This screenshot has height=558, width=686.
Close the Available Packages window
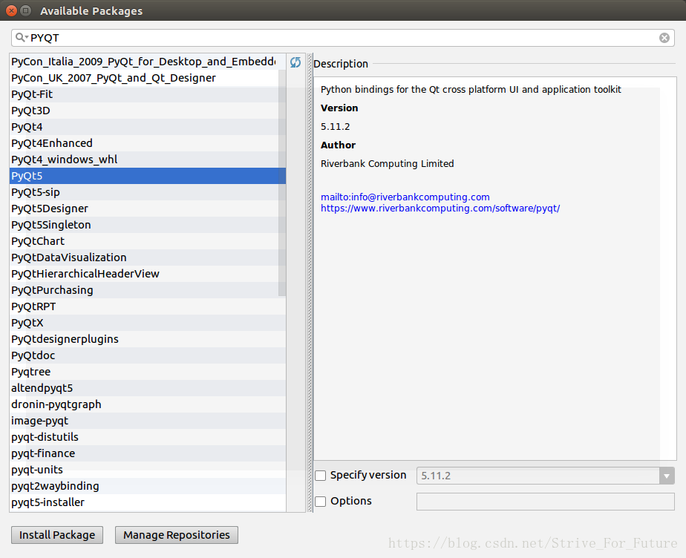click(x=11, y=10)
